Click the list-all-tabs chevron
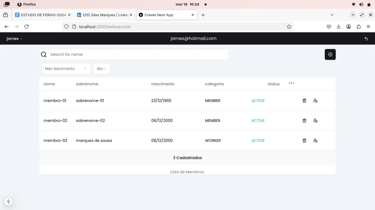 [x=332, y=15]
